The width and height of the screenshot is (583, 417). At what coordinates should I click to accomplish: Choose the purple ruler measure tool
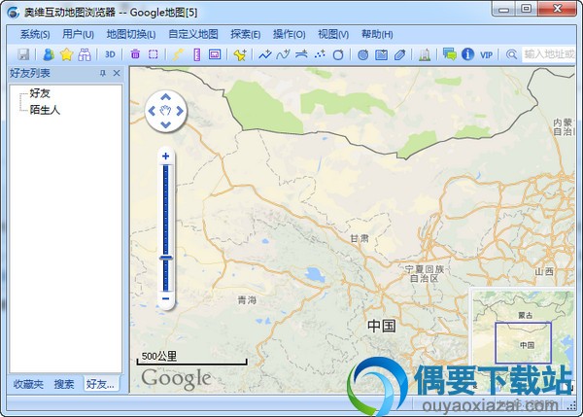click(197, 54)
